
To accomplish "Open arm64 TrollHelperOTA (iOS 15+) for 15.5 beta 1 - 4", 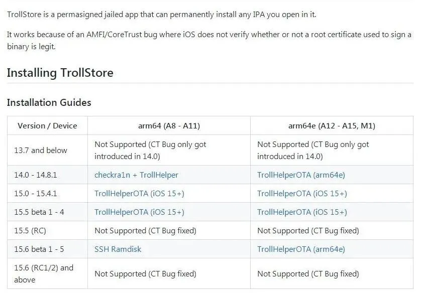I will 139,212.
